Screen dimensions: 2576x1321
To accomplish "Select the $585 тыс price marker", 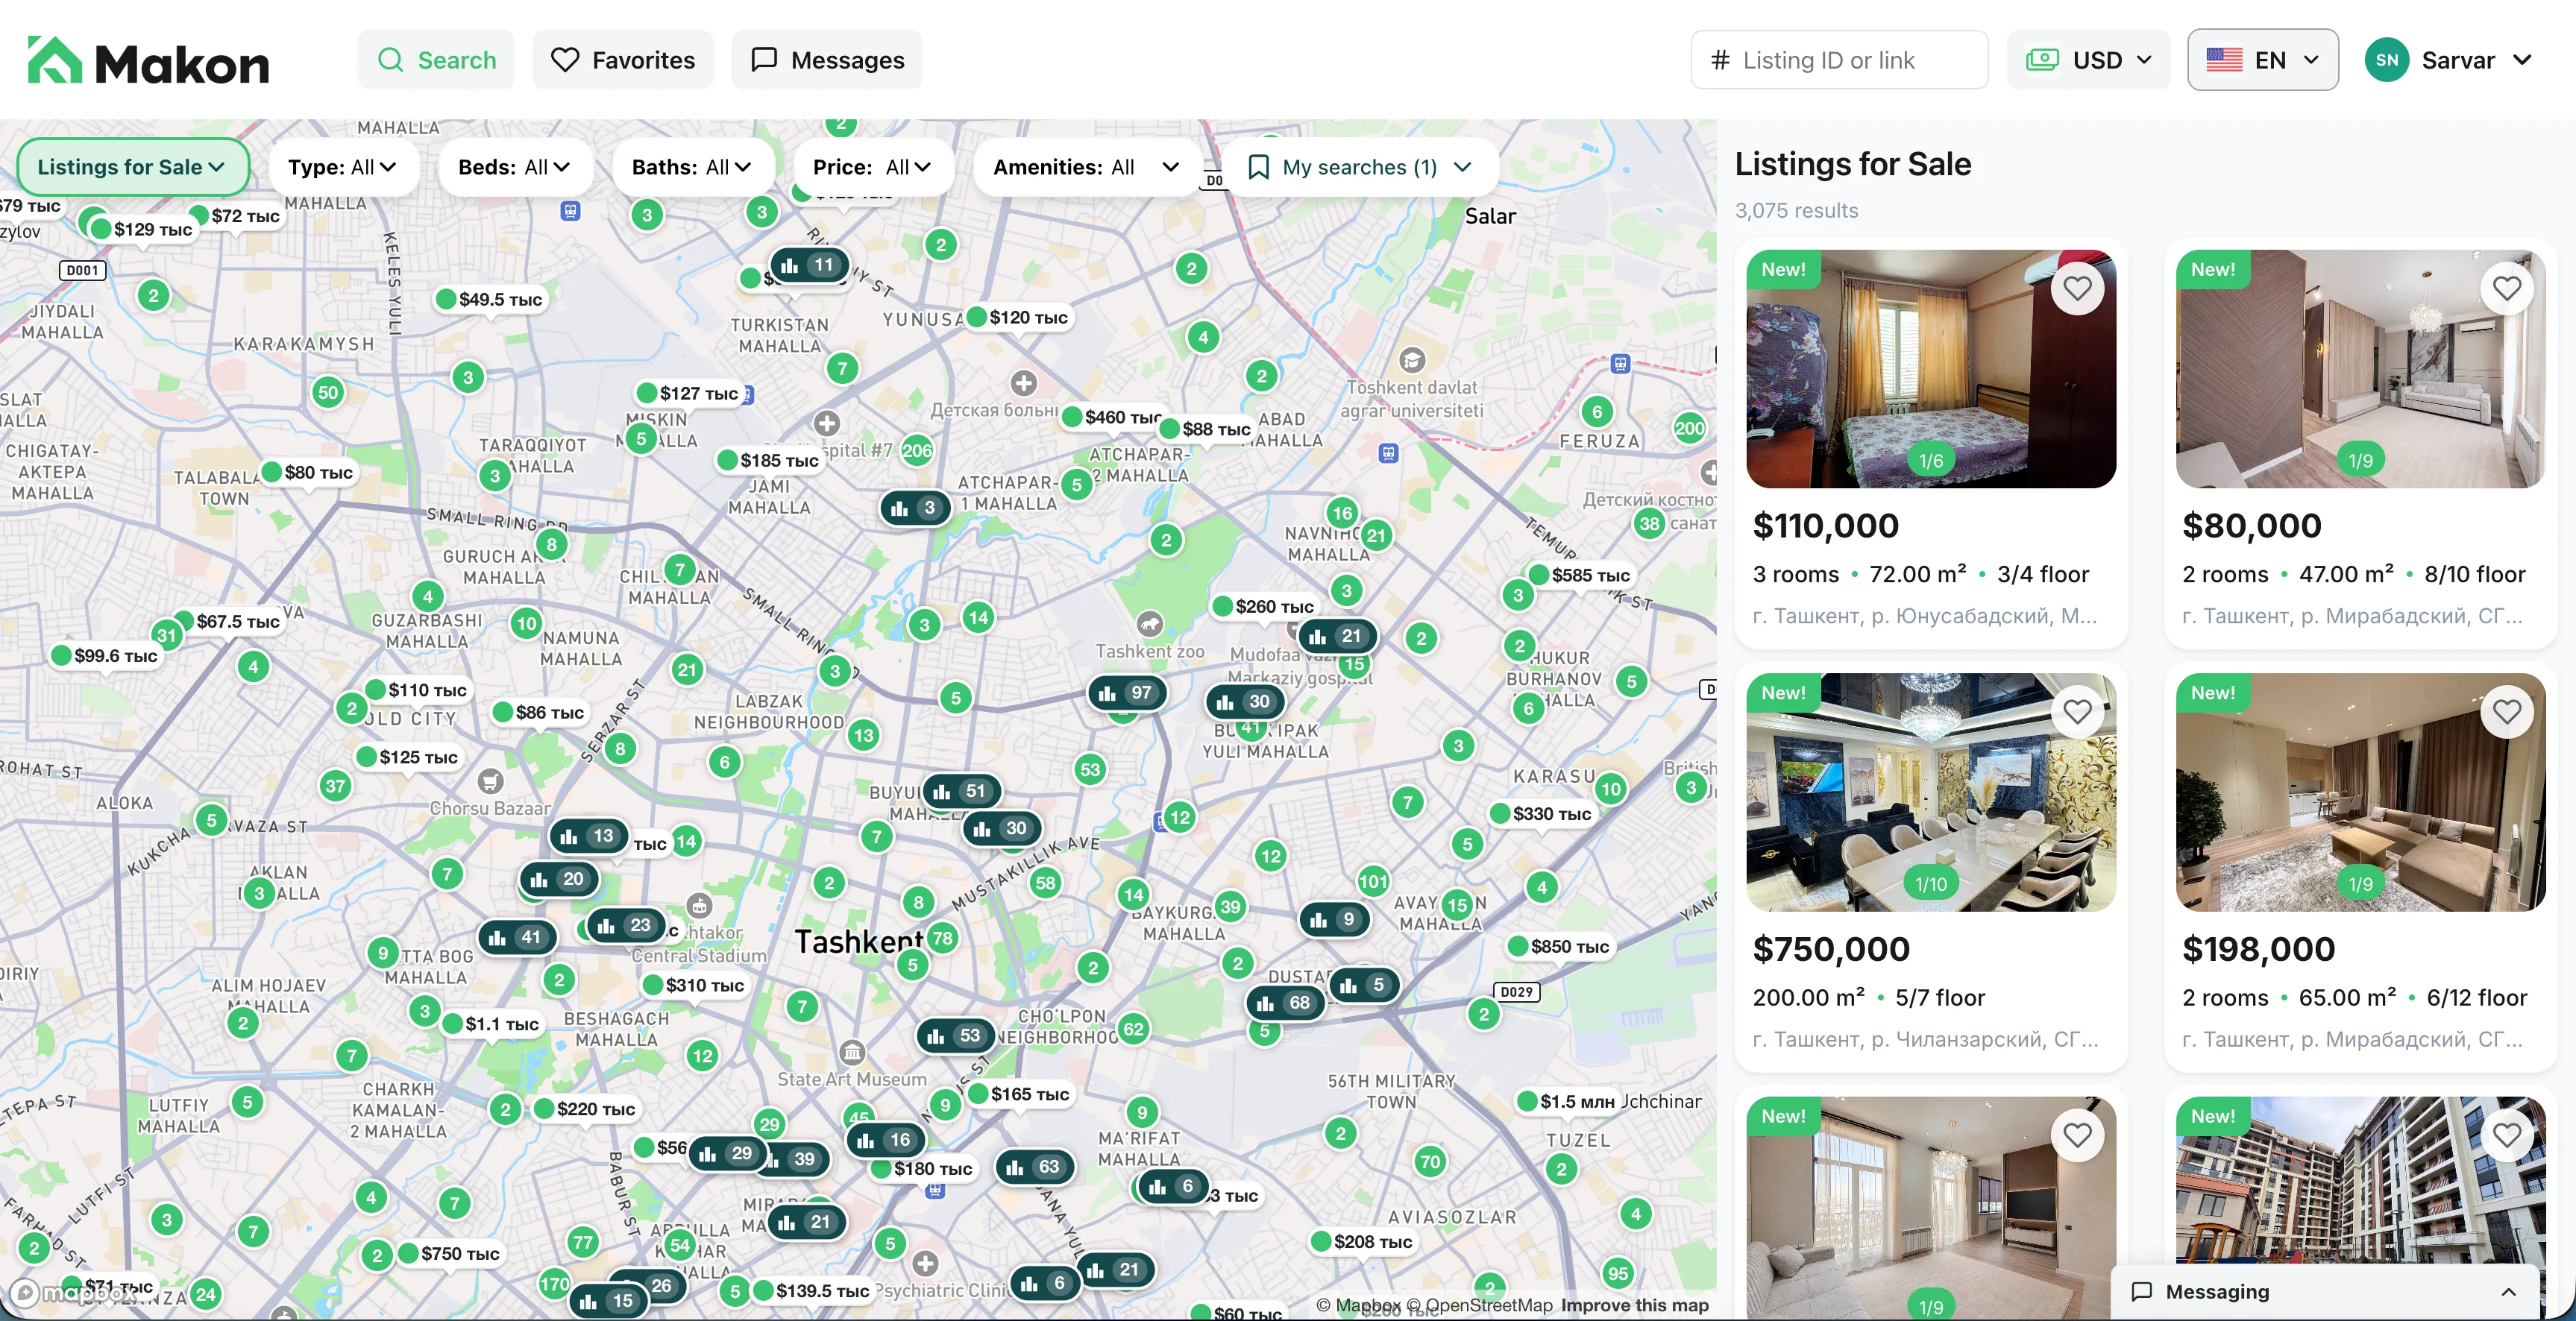I will tap(1581, 575).
